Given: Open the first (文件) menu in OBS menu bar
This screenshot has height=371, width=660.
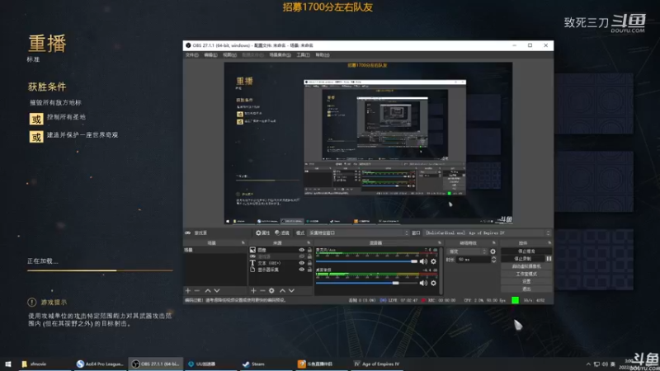Looking at the screenshot, I should (x=191, y=55).
